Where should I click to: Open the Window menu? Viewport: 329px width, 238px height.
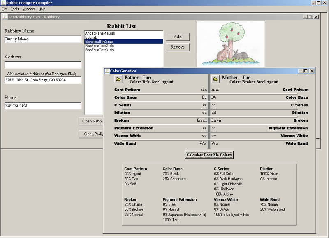pos(28,9)
